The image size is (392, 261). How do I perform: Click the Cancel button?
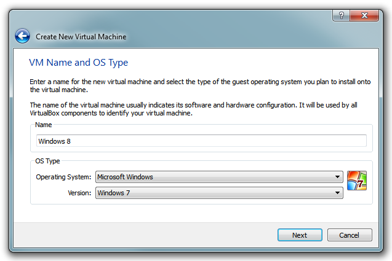(350, 235)
